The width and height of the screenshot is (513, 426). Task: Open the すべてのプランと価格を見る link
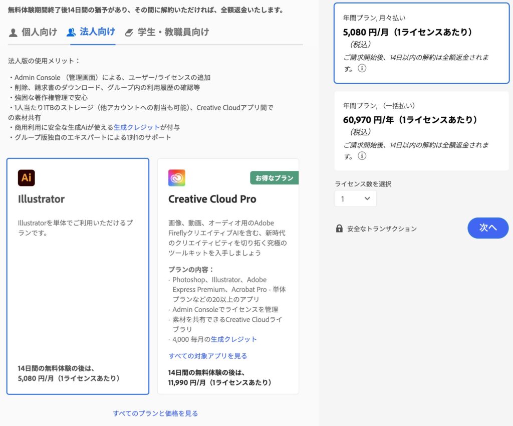click(155, 413)
